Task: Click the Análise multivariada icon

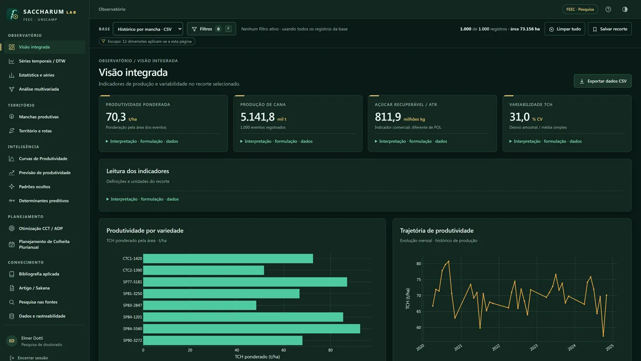Action: click(11, 89)
